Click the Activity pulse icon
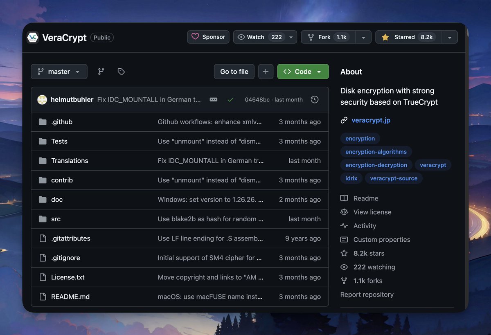Screen dimensions: 491x335 (344, 226)
